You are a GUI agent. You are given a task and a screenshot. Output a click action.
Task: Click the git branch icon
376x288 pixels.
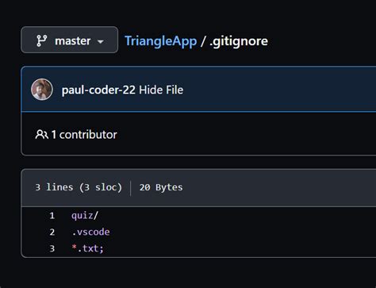[42, 41]
